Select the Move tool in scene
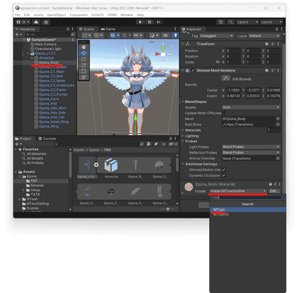This screenshot has width=299, height=293. tap(84, 53)
